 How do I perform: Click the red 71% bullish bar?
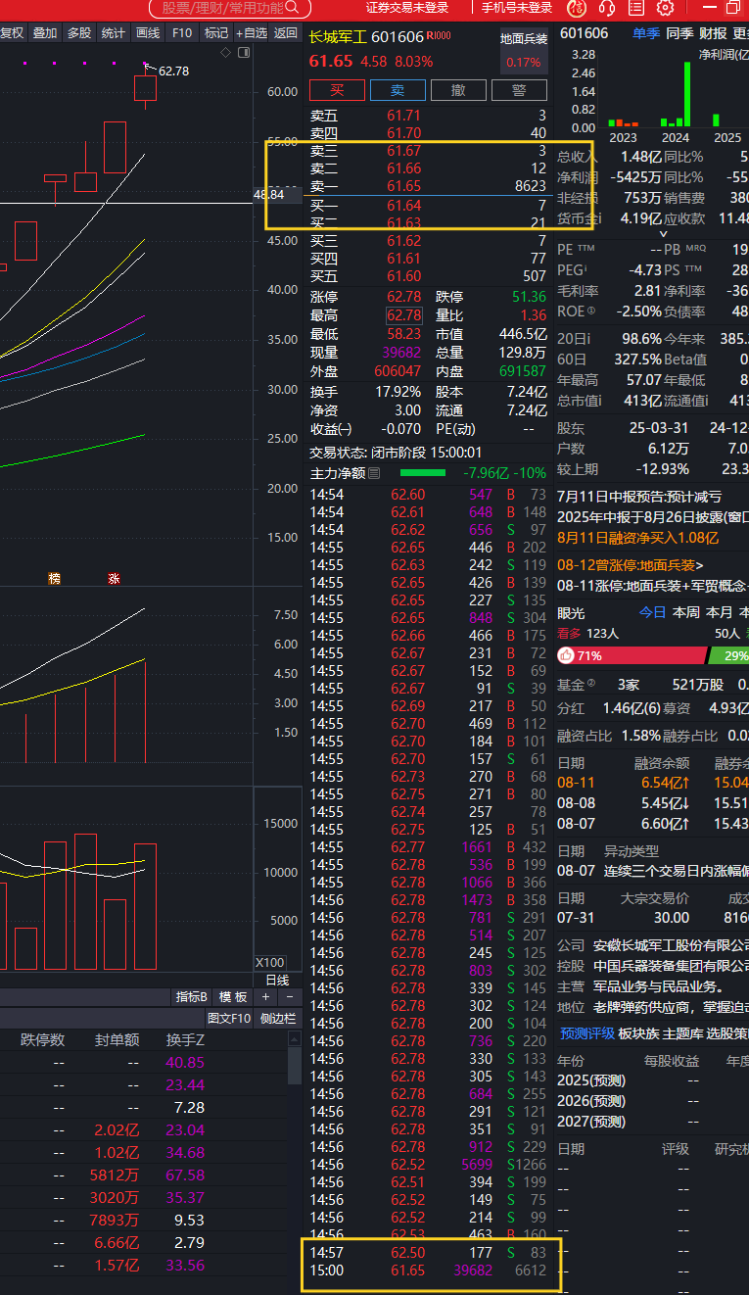coord(632,655)
